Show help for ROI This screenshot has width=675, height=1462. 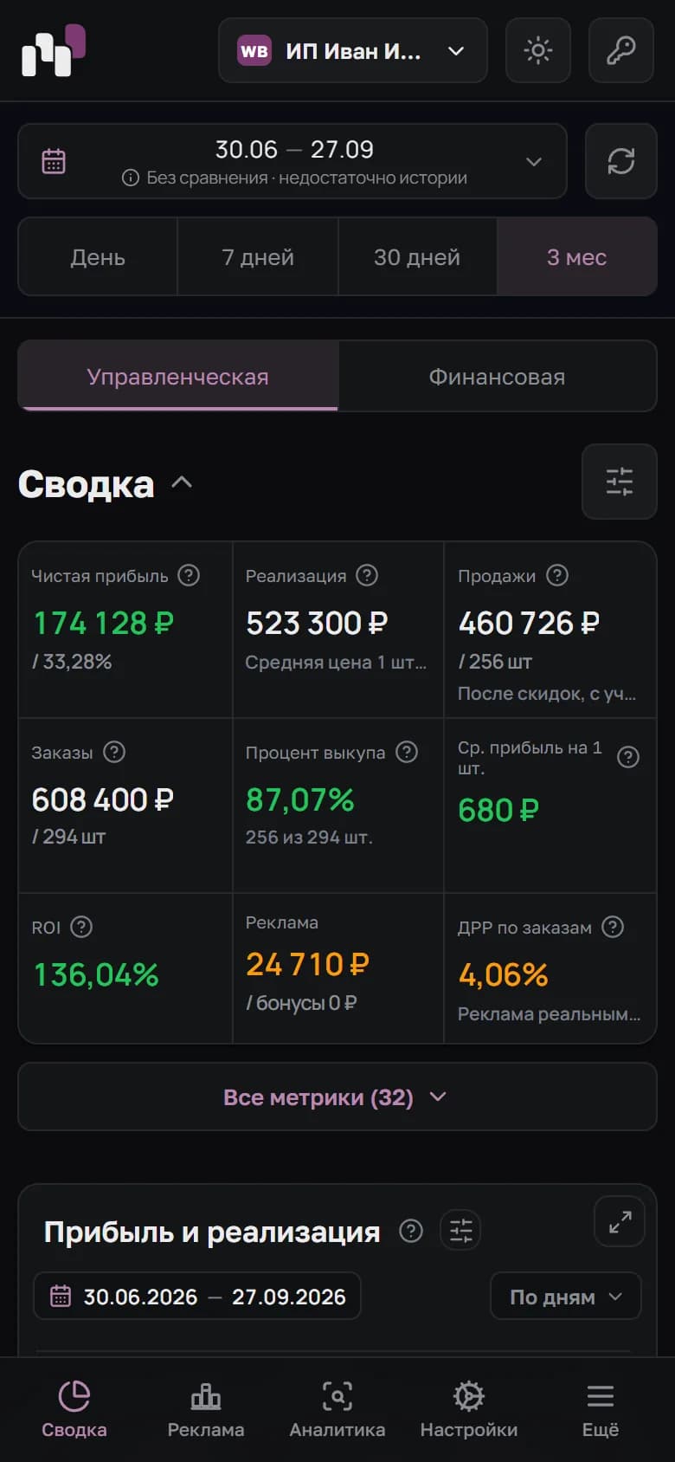tap(81, 927)
